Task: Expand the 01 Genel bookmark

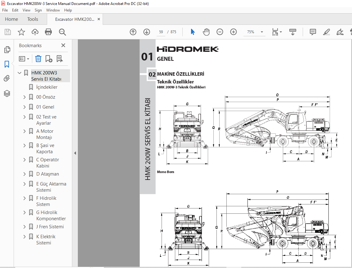Action: [25, 107]
